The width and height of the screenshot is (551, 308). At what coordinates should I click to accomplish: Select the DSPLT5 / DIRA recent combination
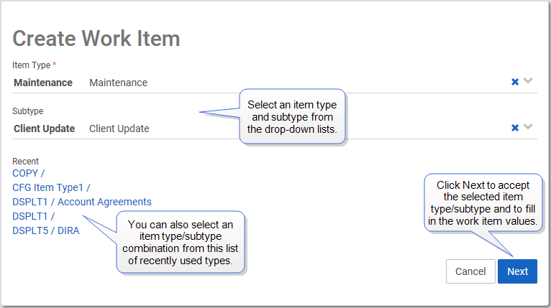(x=46, y=230)
